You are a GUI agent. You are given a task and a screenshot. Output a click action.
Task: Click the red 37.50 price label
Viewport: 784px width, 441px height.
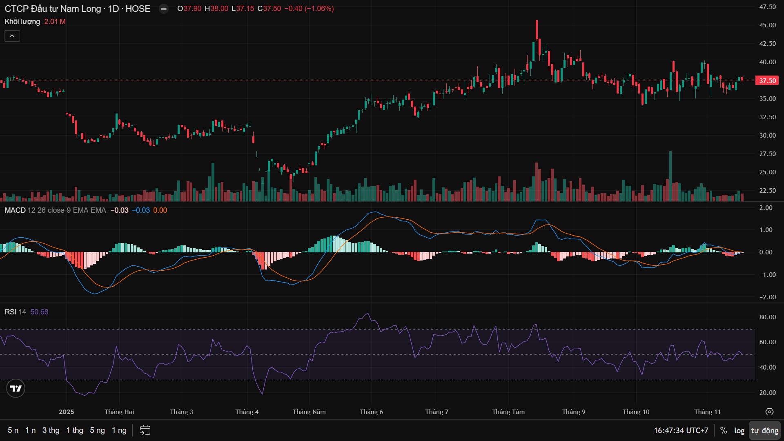(x=767, y=80)
